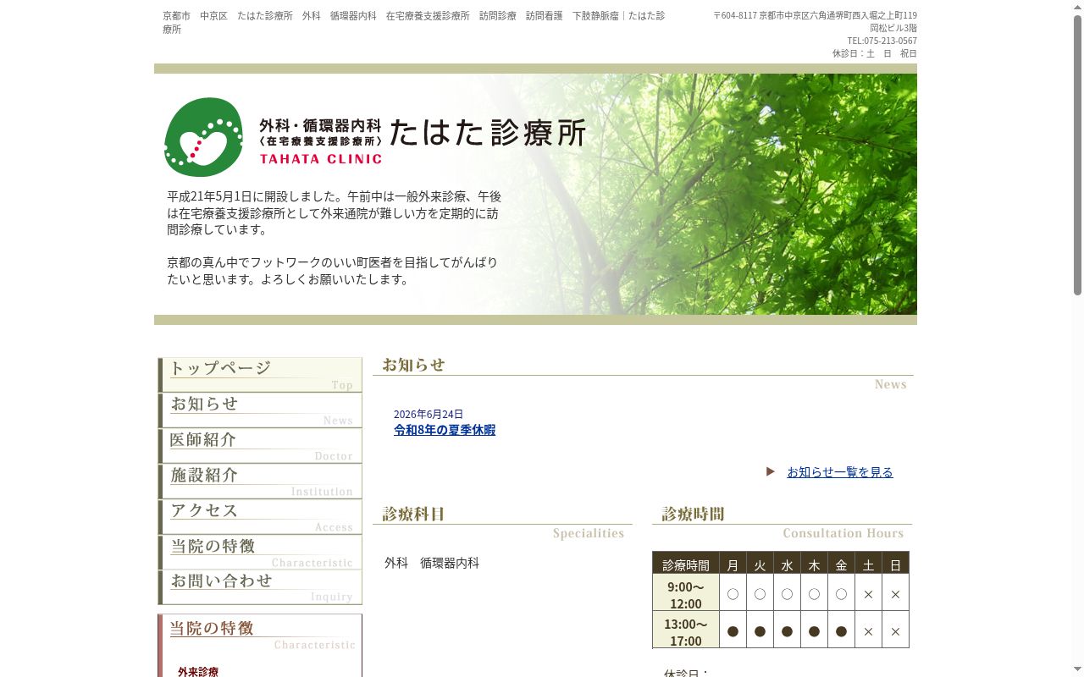
Task: Click the 外来診療 link under 当院の特徴
Action: 198,672
